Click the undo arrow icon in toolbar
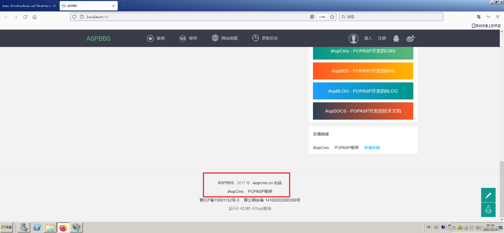Image resolution: width=504 pixels, height=233 pixels. (488, 17)
